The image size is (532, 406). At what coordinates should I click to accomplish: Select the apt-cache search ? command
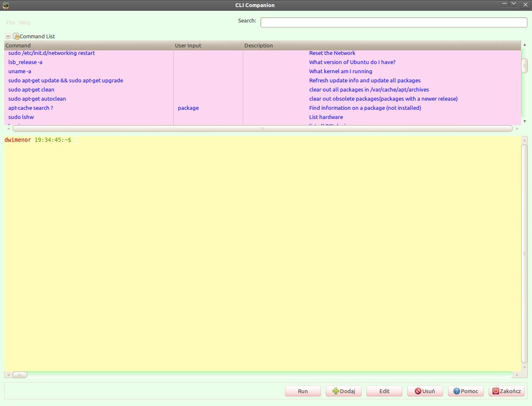point(31,108)
